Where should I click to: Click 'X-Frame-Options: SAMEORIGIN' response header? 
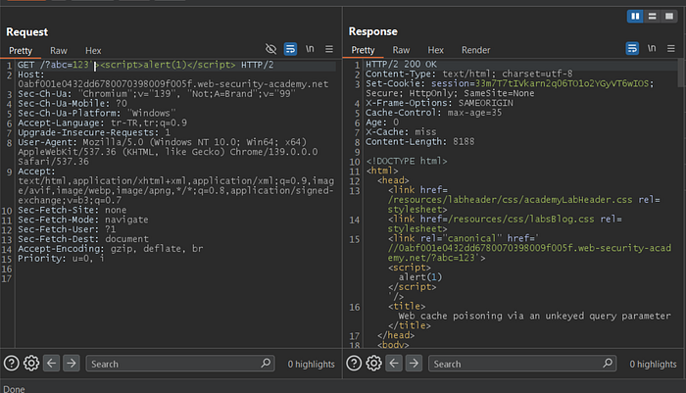[x=439, y=103]
